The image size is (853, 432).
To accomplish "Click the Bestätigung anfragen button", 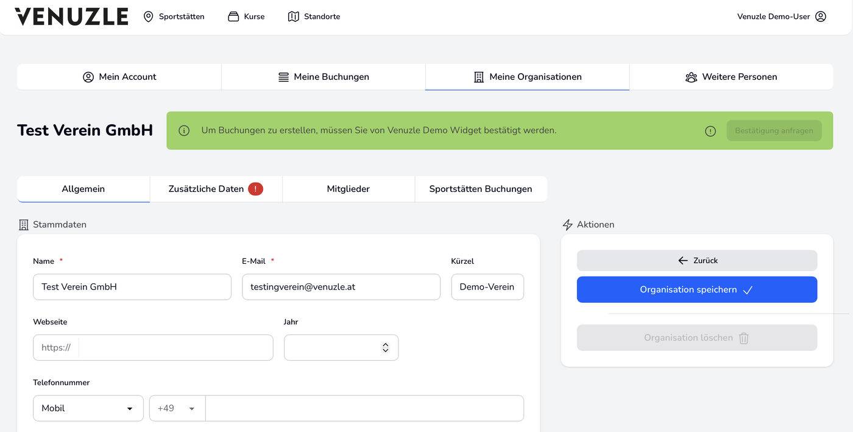I will pyautogui.click(x=774, y=131).
